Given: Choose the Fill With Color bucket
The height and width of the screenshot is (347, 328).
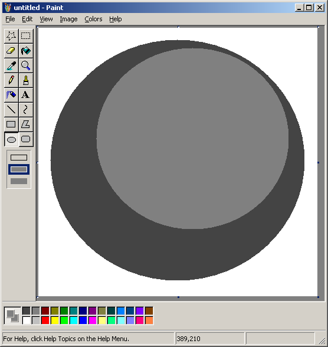Looking at the screenshot, I should (x=26, y=51).
